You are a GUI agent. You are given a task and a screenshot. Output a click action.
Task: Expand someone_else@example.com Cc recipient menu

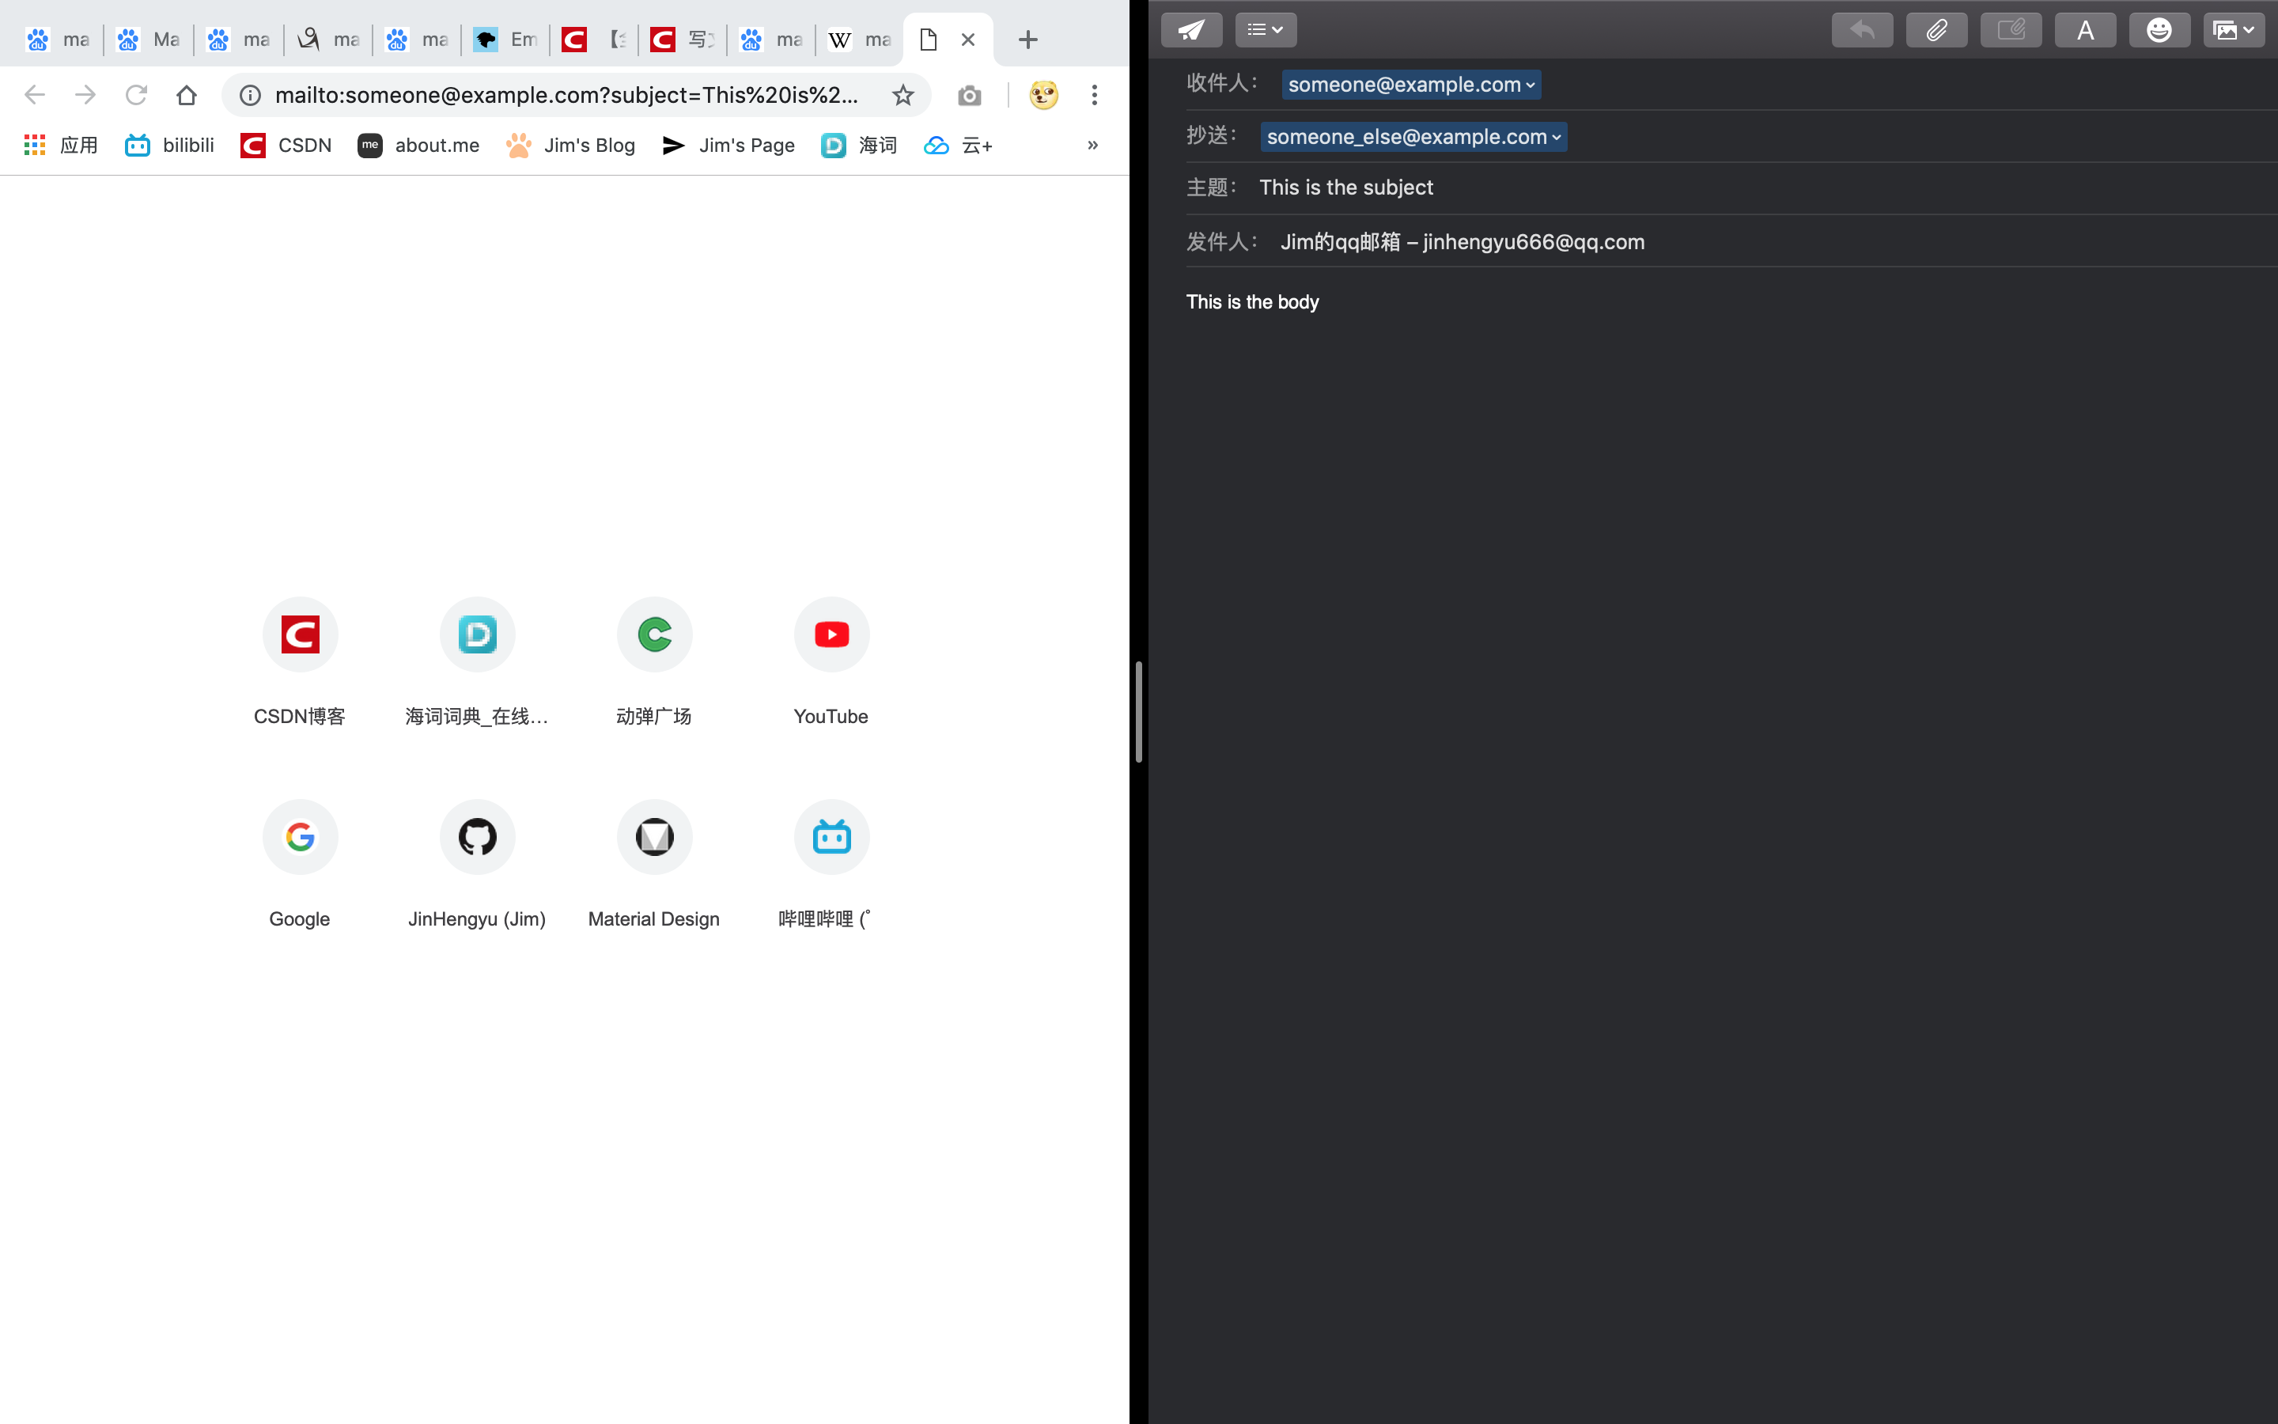coord(1556,138)
